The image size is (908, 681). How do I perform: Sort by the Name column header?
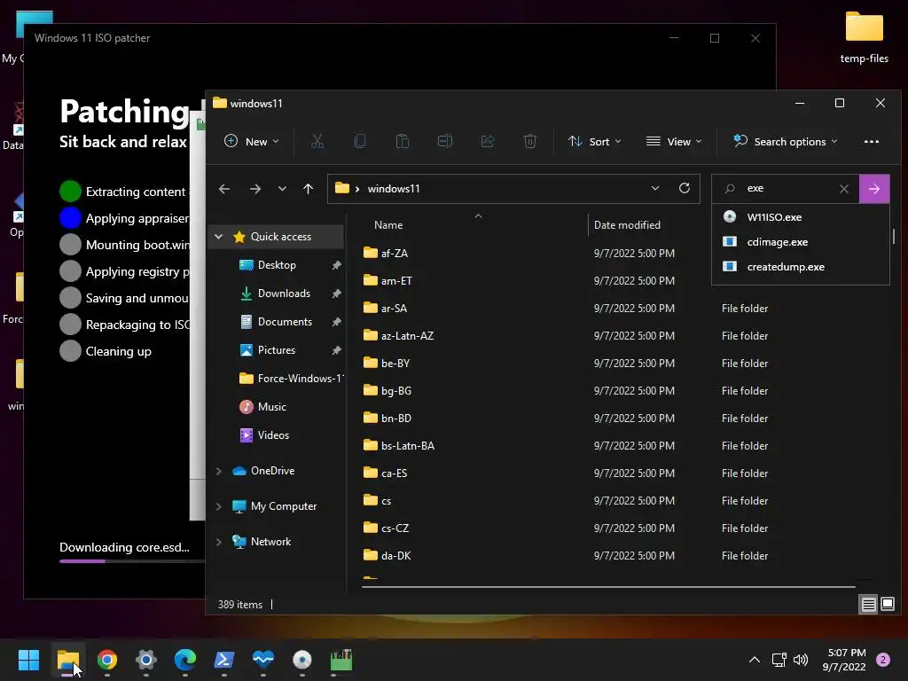(388, 224)
